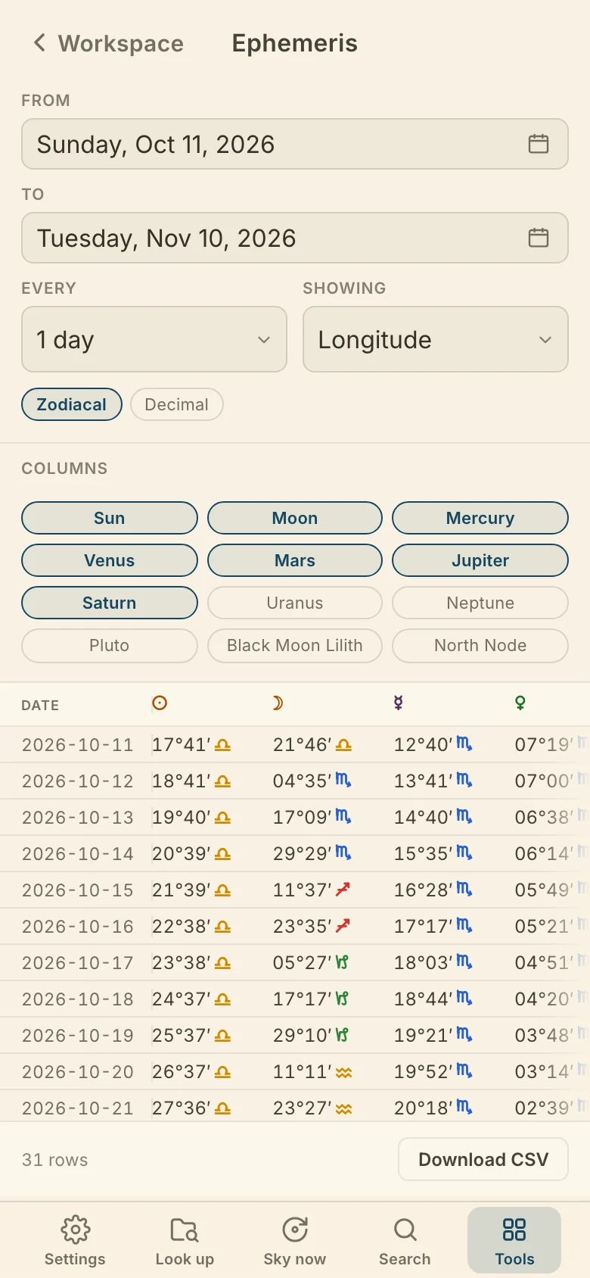Image resolution: width=590 pixels, height=1278 pixels.
Task: Open calendar icon in From date field
Action: click(x=539, y=144)
